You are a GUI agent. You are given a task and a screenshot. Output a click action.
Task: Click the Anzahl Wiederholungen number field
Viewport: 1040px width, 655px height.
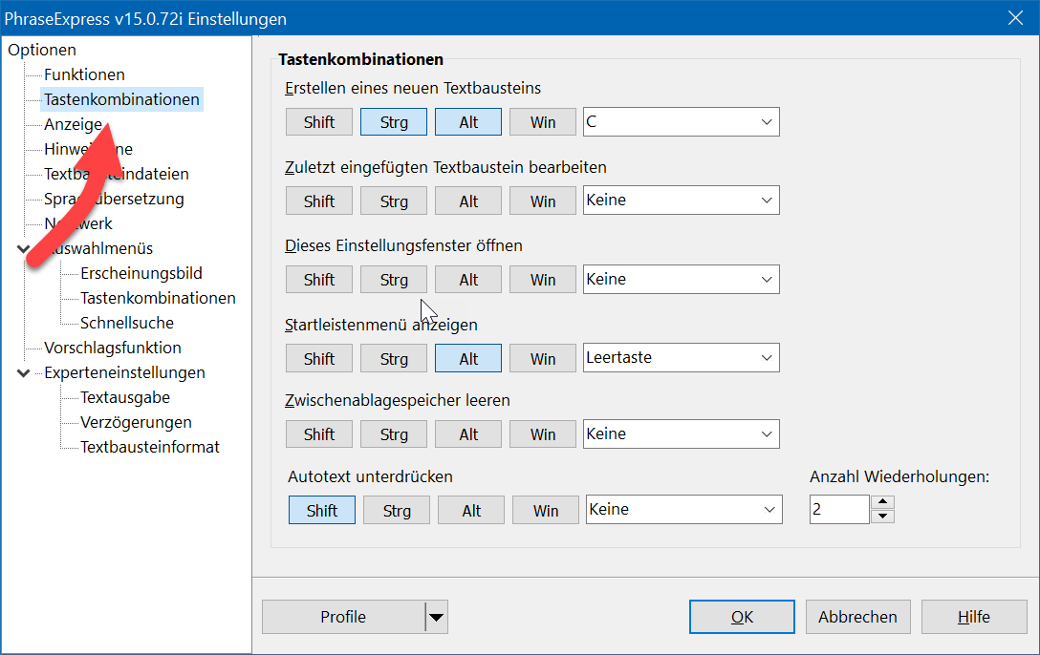(839, 509)
